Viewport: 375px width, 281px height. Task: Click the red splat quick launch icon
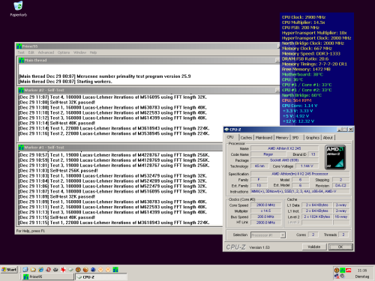coord(63,270)
